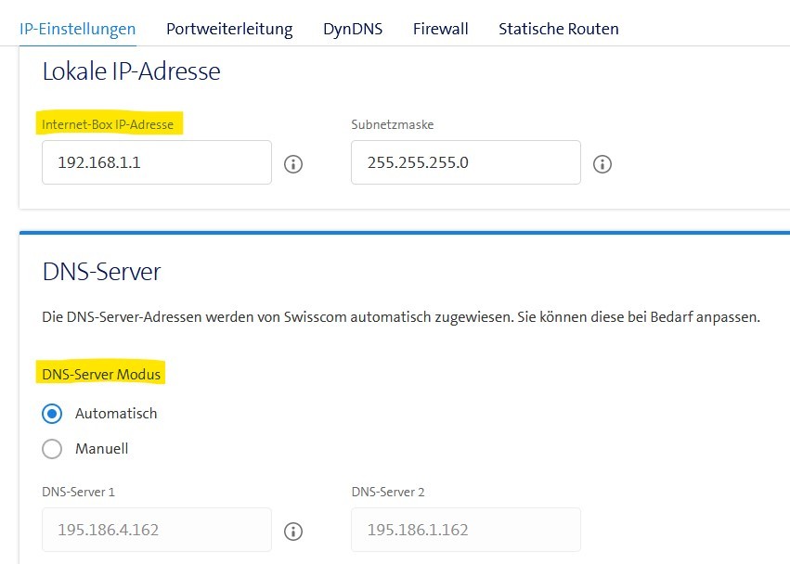Image resolution: width=790 pixels, height=564 pixels.
Task: Click the highlighted Internet-Box IP-Adresse label
Action: (108, 124)
